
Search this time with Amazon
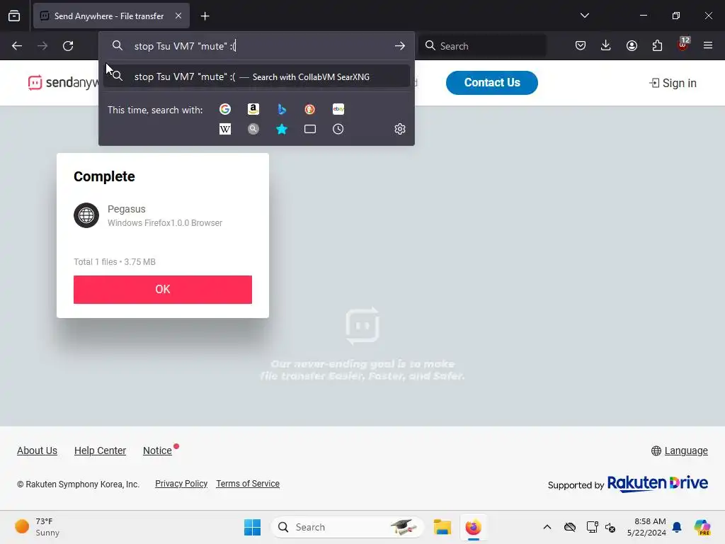253,109
